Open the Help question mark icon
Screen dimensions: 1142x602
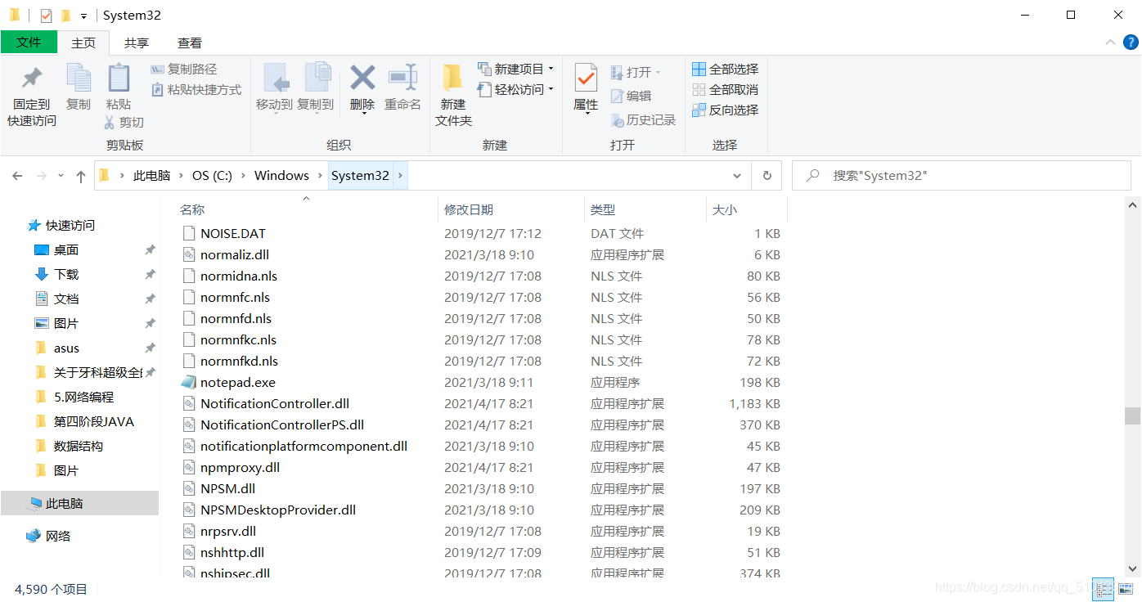pos(1129,43)
